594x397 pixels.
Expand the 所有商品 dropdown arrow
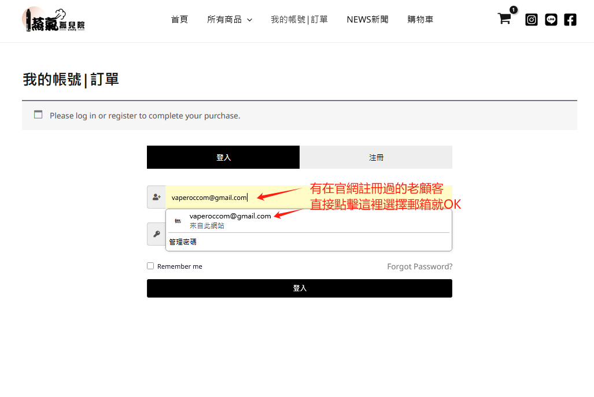(250, 20)
